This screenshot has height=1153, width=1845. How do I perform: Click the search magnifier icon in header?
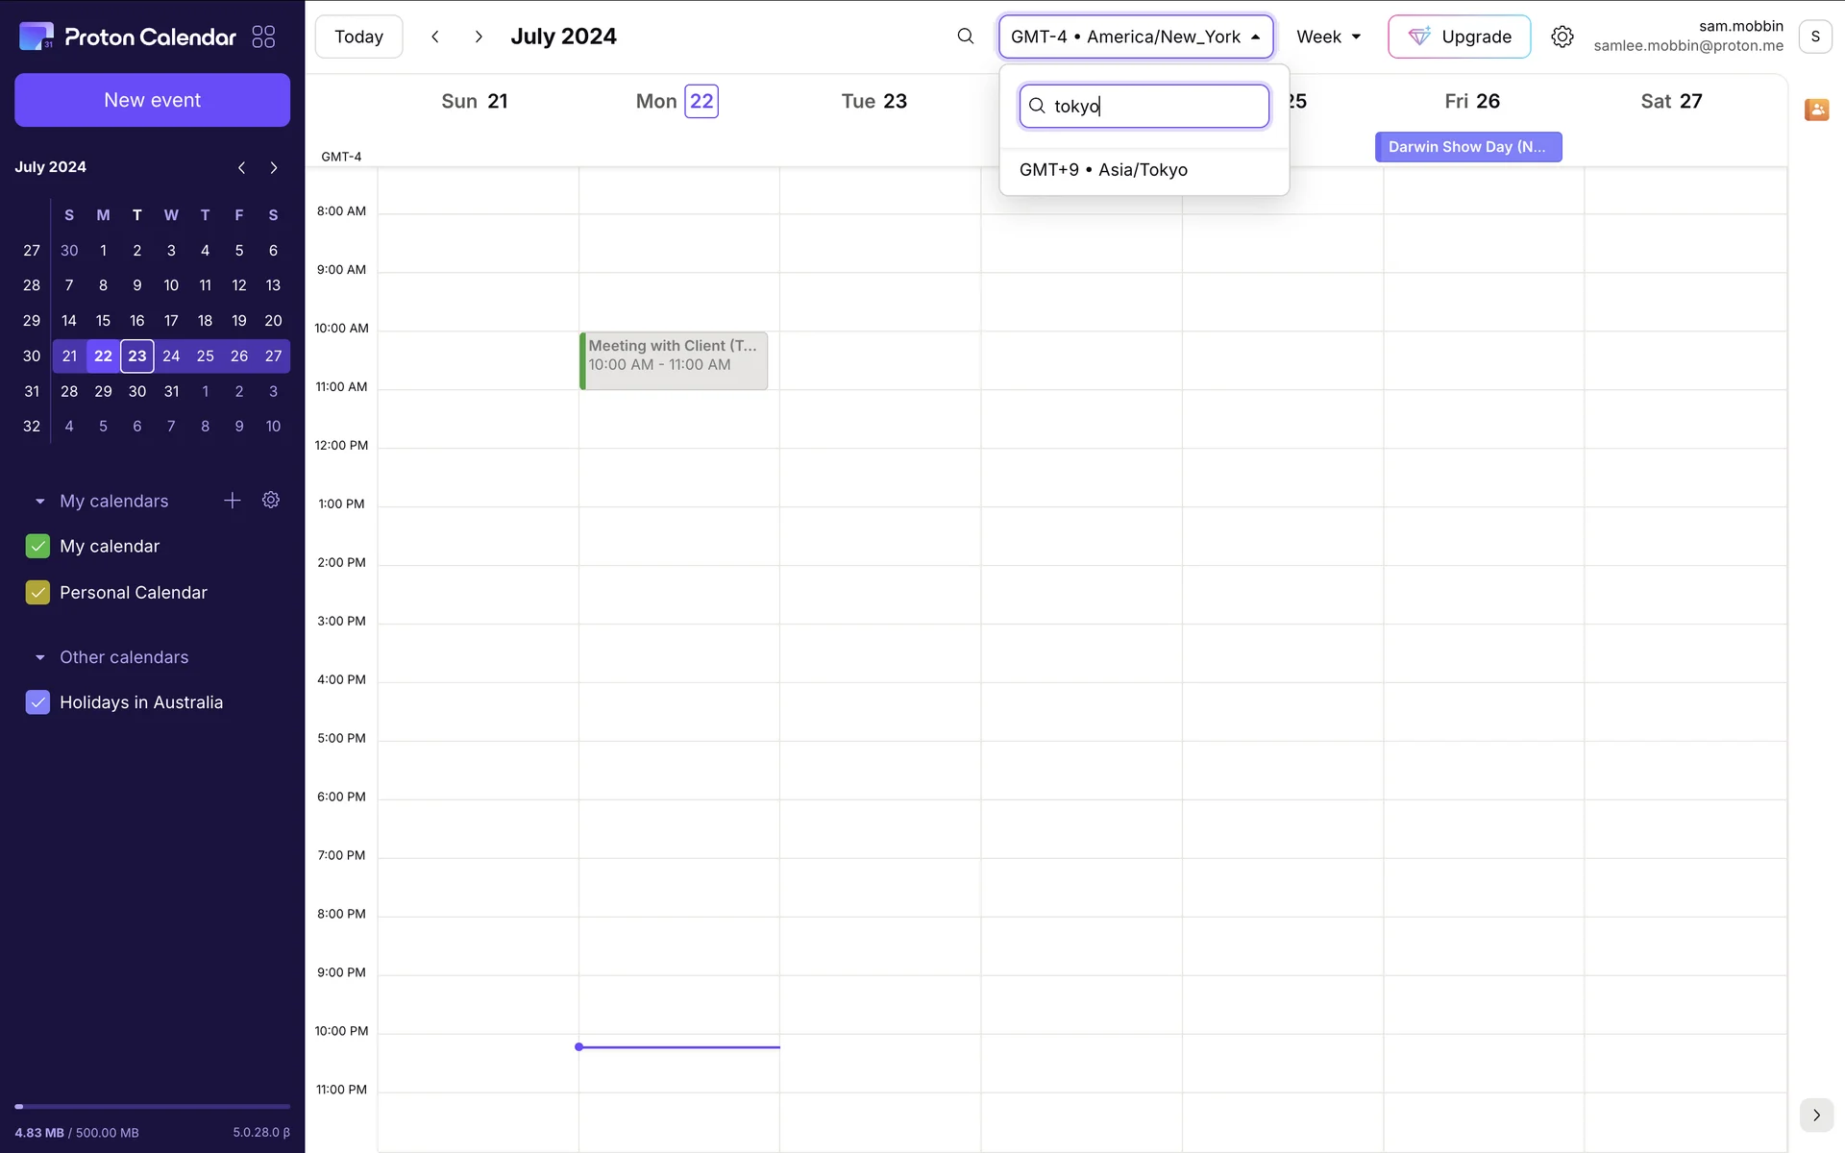pyautogui.click(x=965, y=37)
